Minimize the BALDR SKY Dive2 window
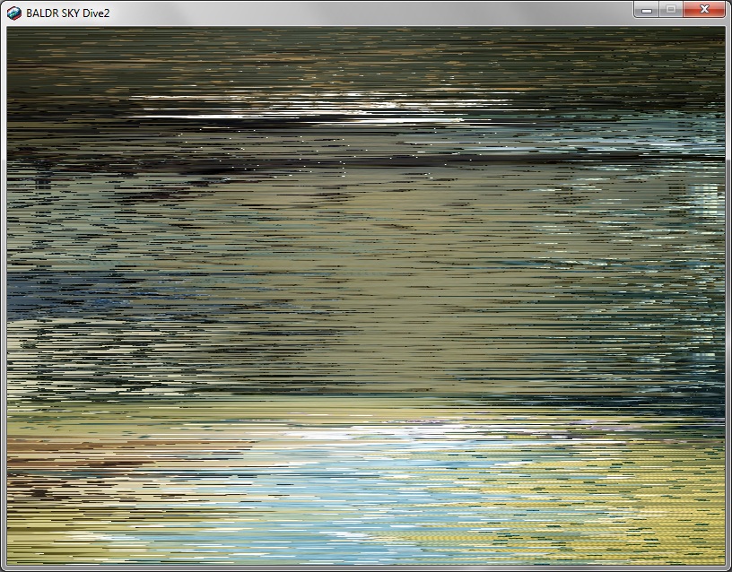 [x=647, y=9]
